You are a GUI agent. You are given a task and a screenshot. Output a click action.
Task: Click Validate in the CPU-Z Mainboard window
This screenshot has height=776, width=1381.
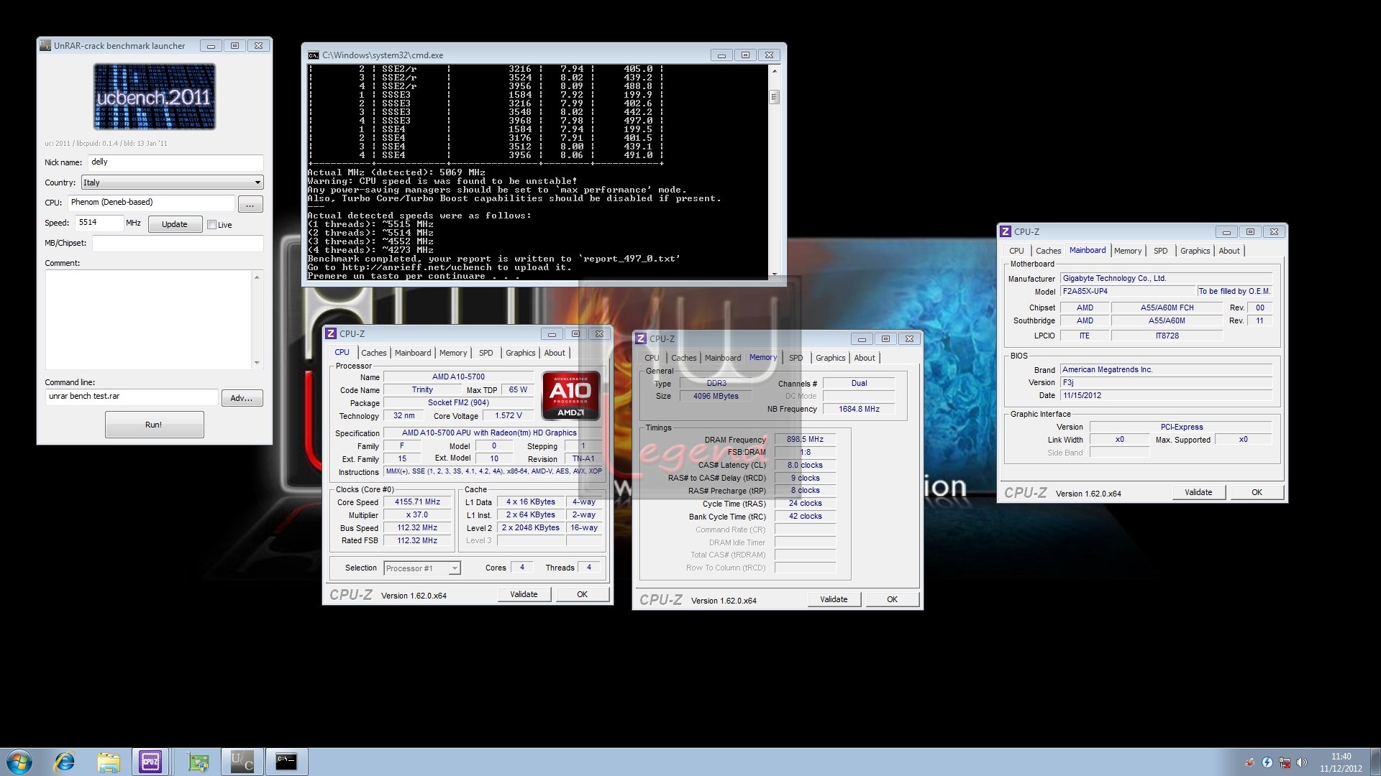[1198, 492]
